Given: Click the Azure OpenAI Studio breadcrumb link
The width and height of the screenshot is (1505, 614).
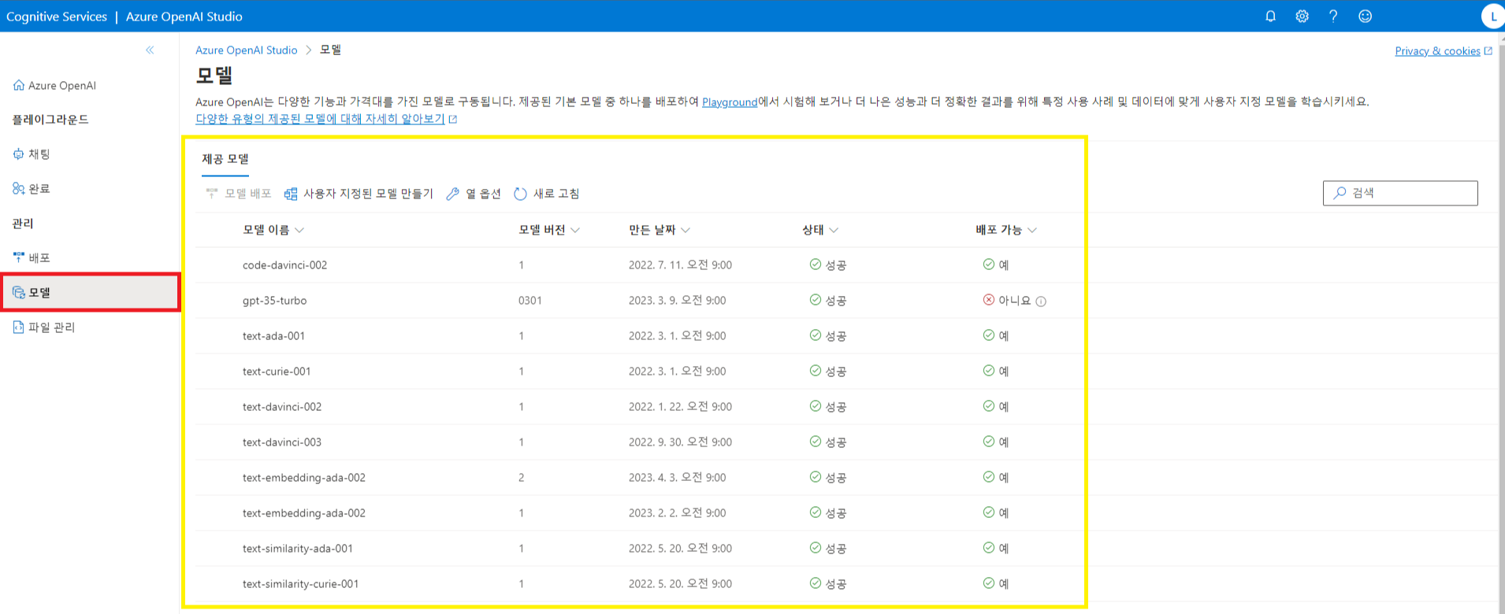Looking at the screenshot, I should [x=247, y=50].
